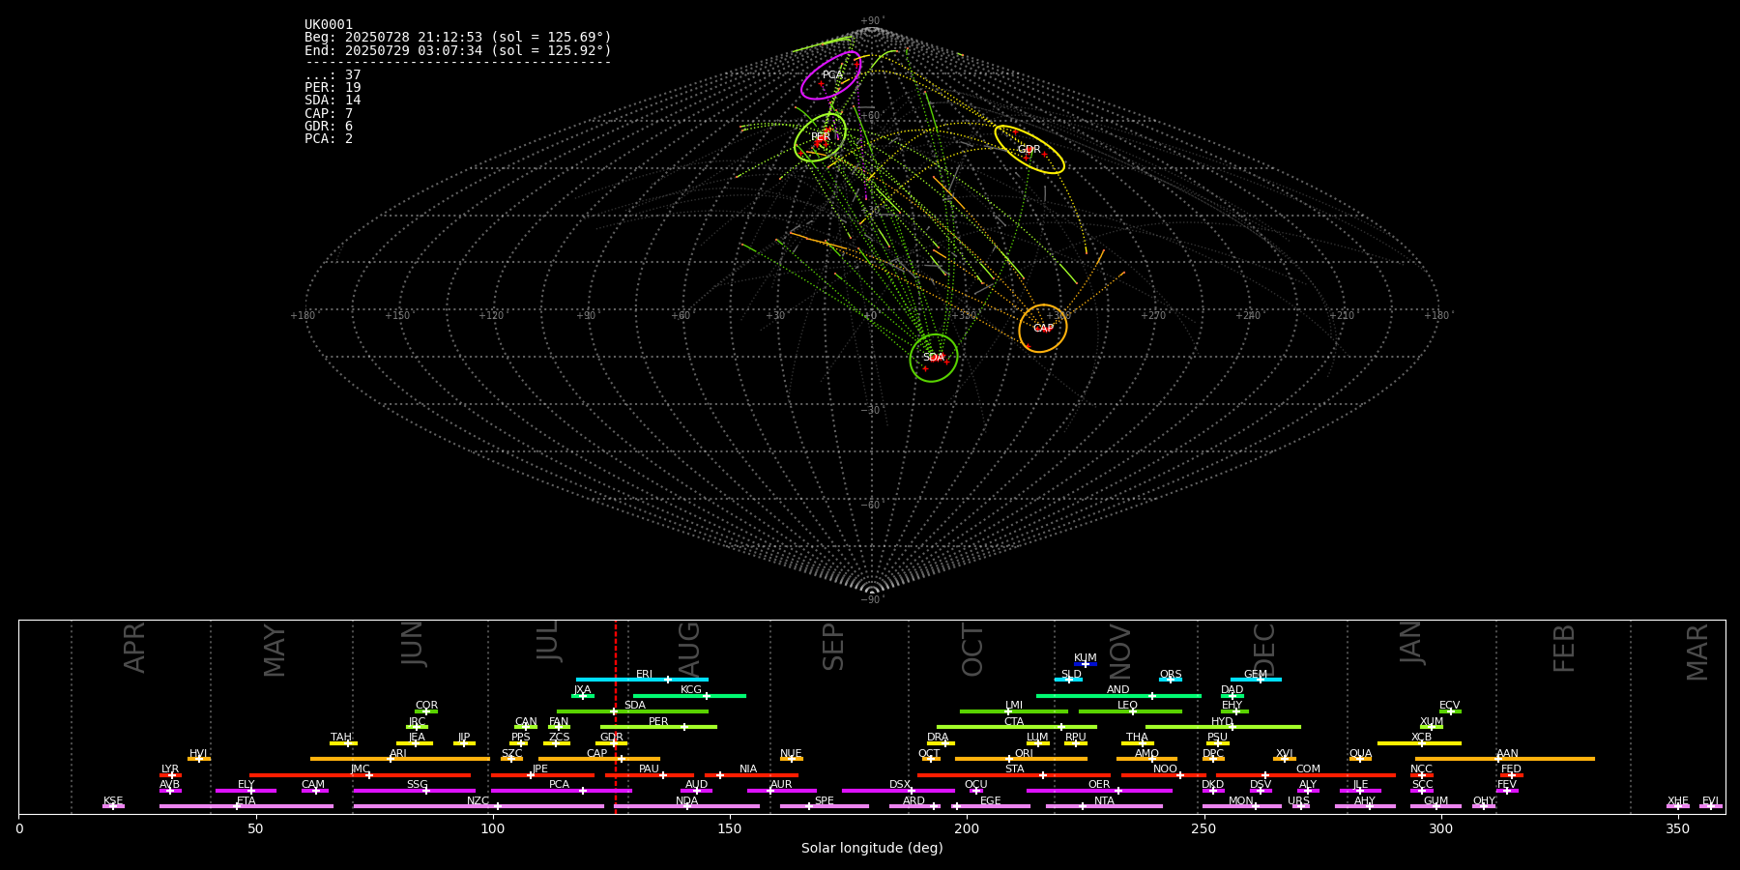
Task: Select the NZC shower bar on timeline
Action: [x=478, y=806]
